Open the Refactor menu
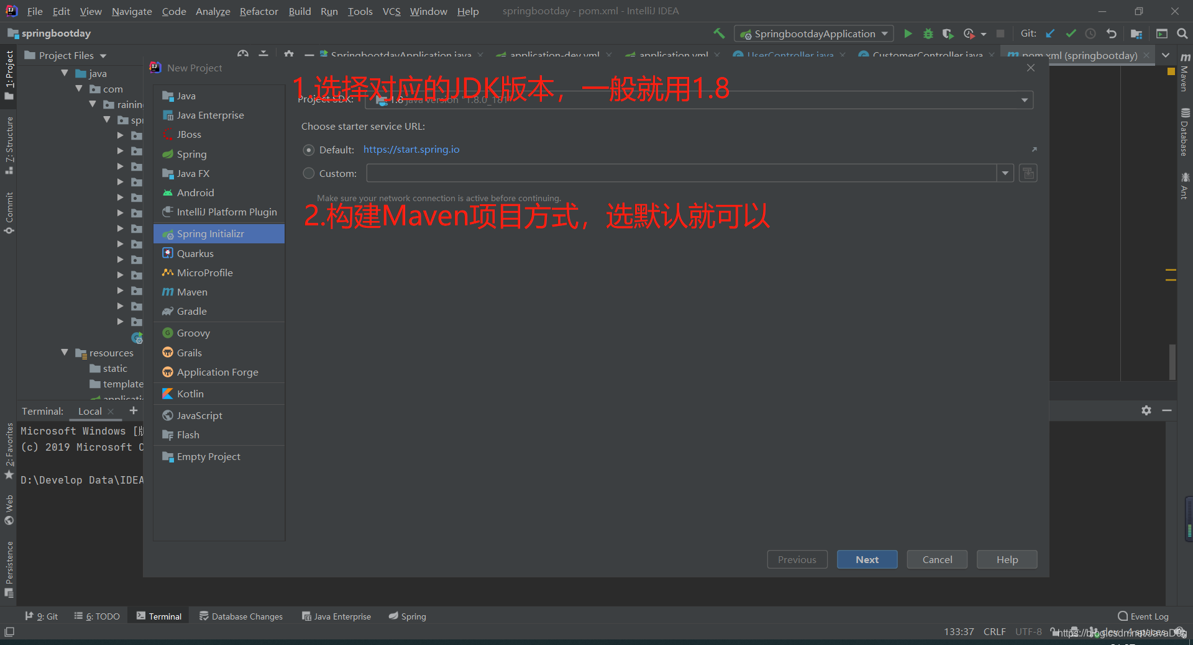The height and width of the screenshot is (645, 1193). 258,11
